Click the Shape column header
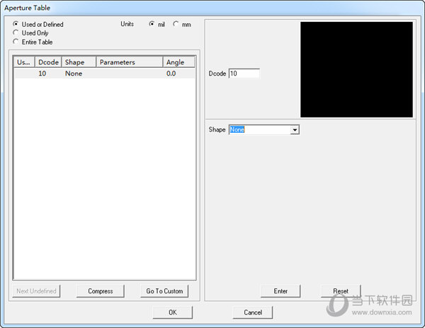 (x=79, y=62)
